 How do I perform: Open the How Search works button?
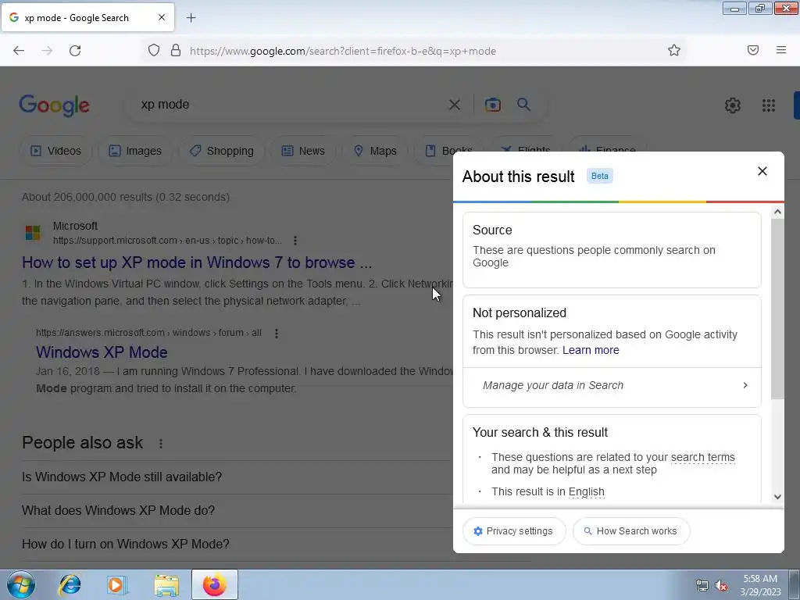point(631,531)
